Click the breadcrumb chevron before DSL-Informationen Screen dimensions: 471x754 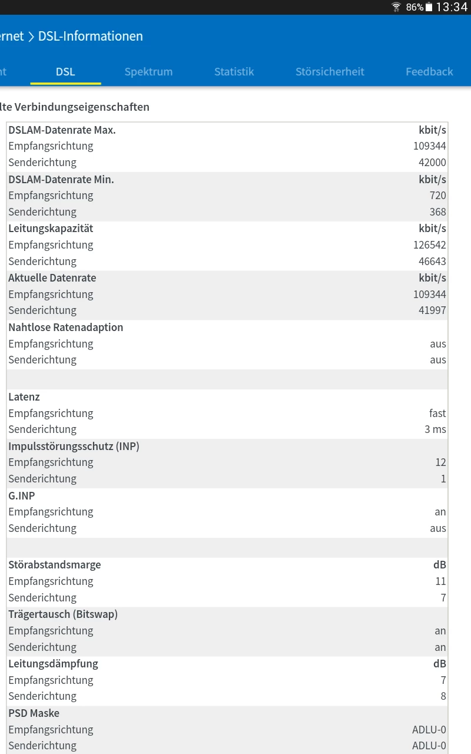point(31,37)
